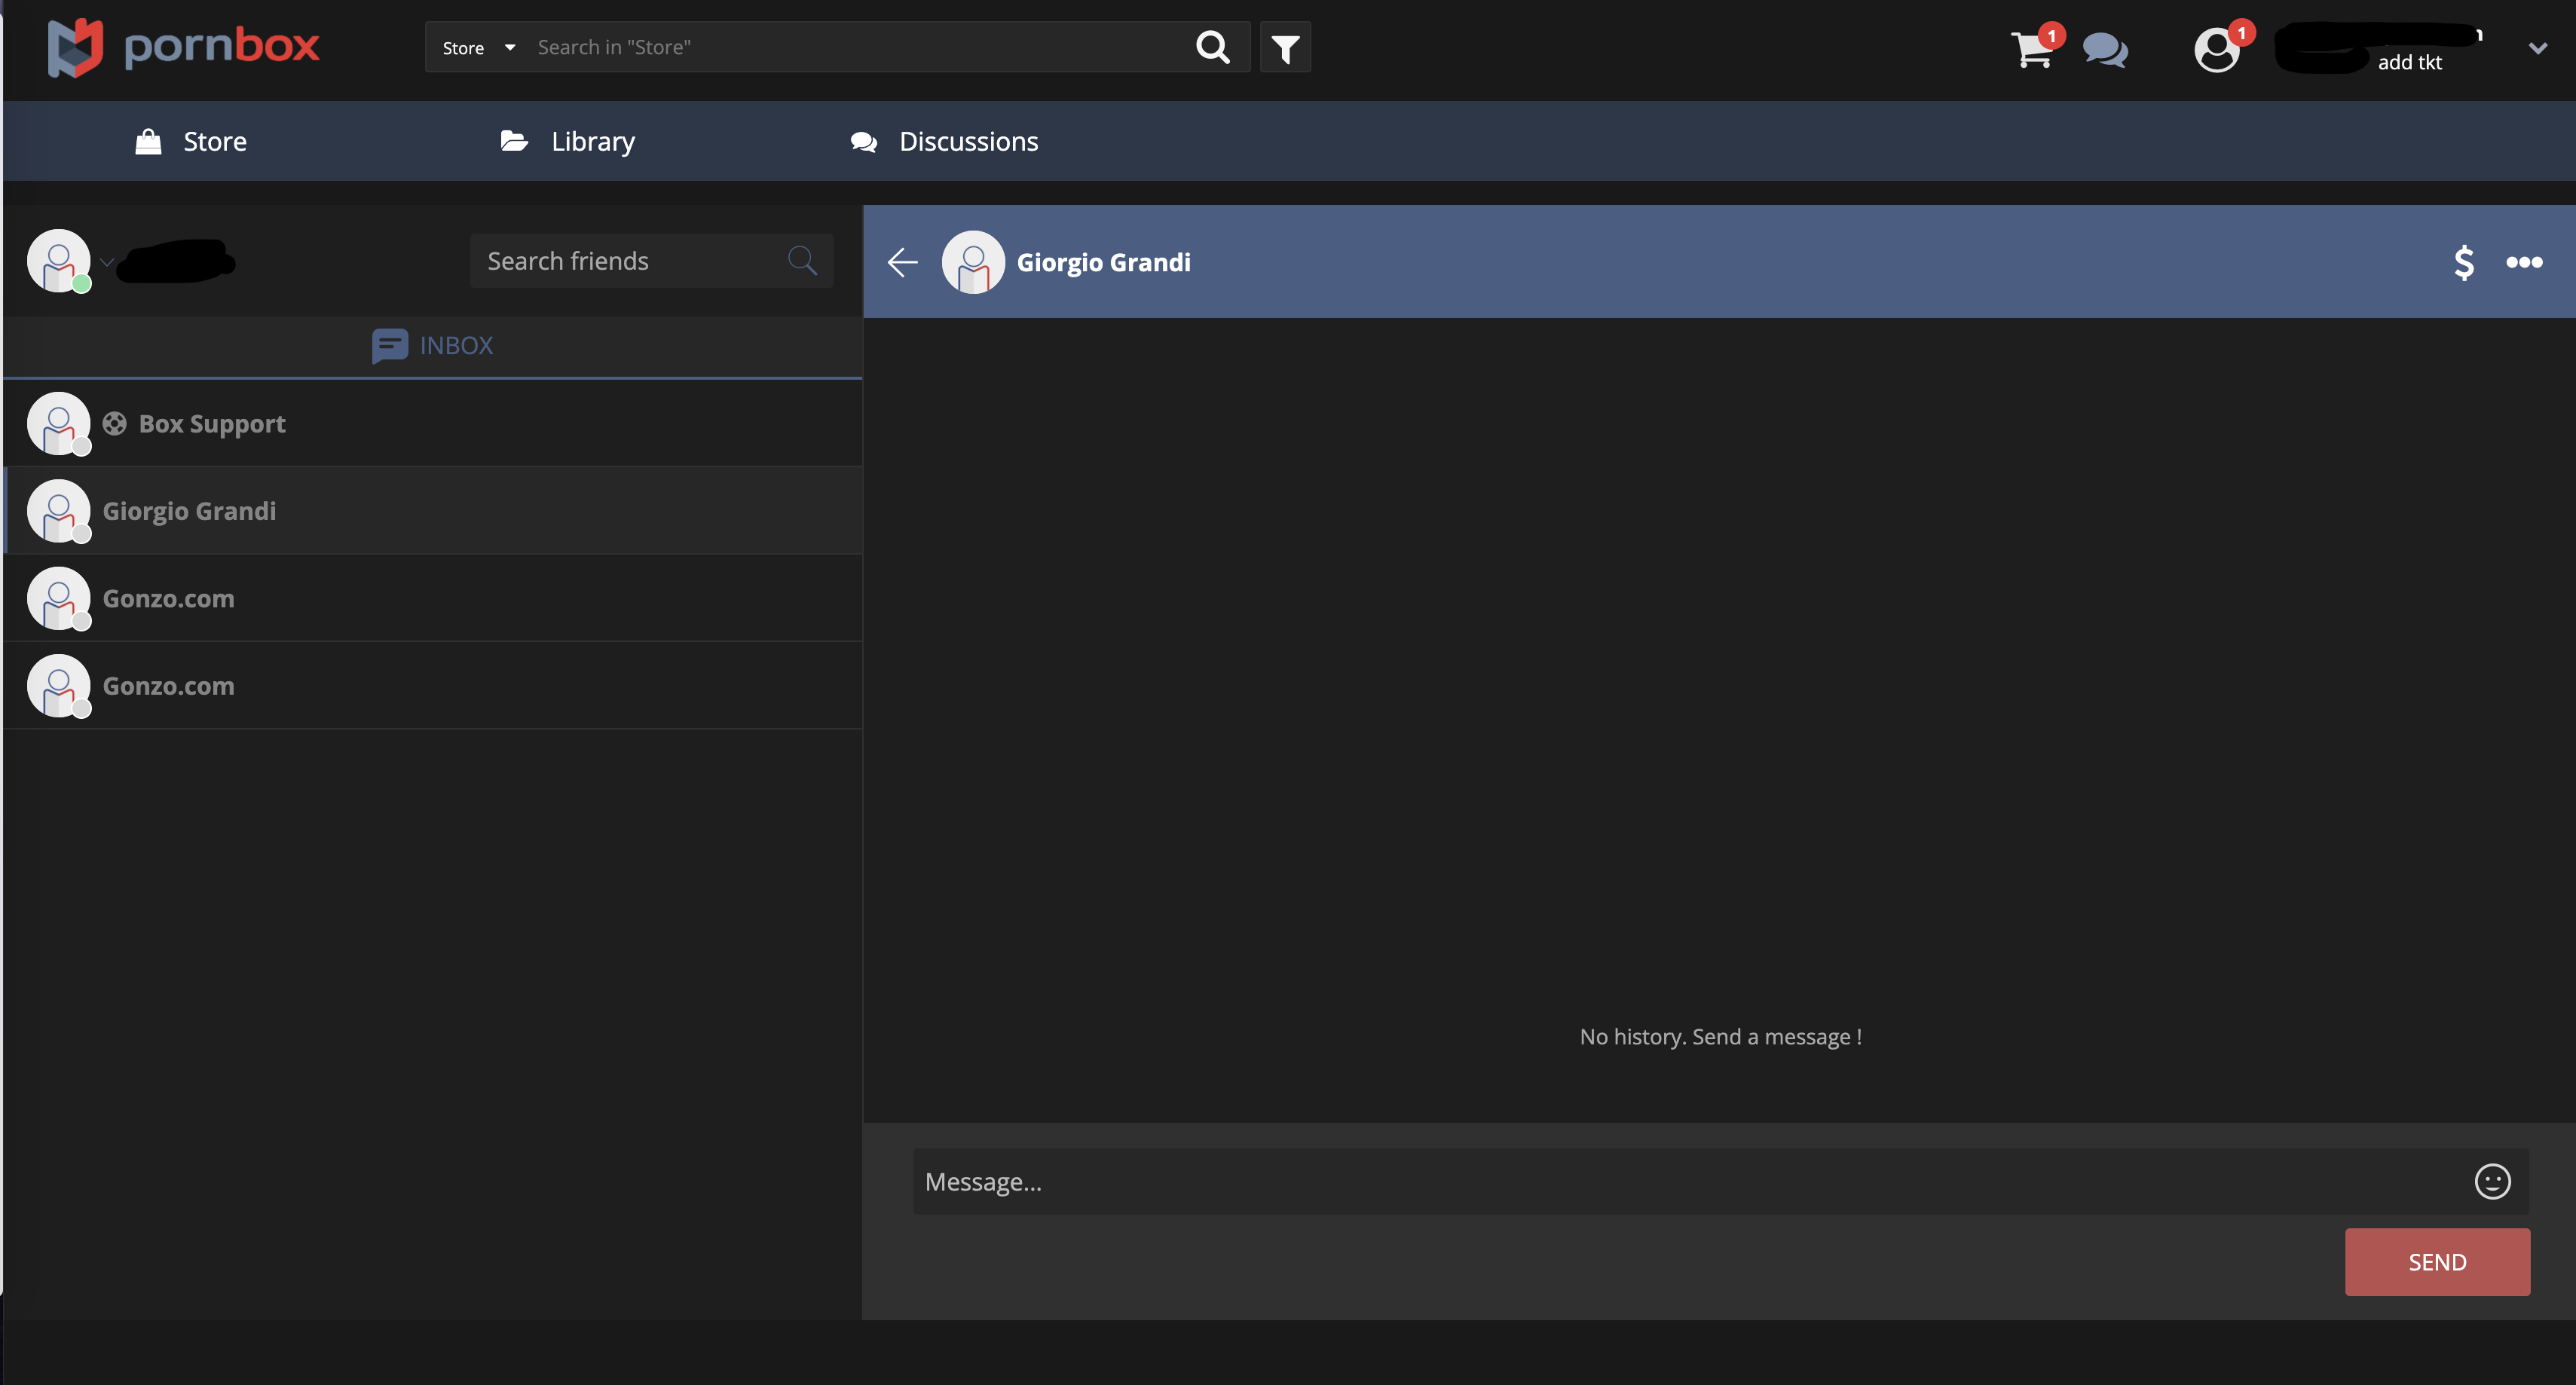
Task: Open the Box Support conversation
Action: pyautogui.click(x=212, y=424)
